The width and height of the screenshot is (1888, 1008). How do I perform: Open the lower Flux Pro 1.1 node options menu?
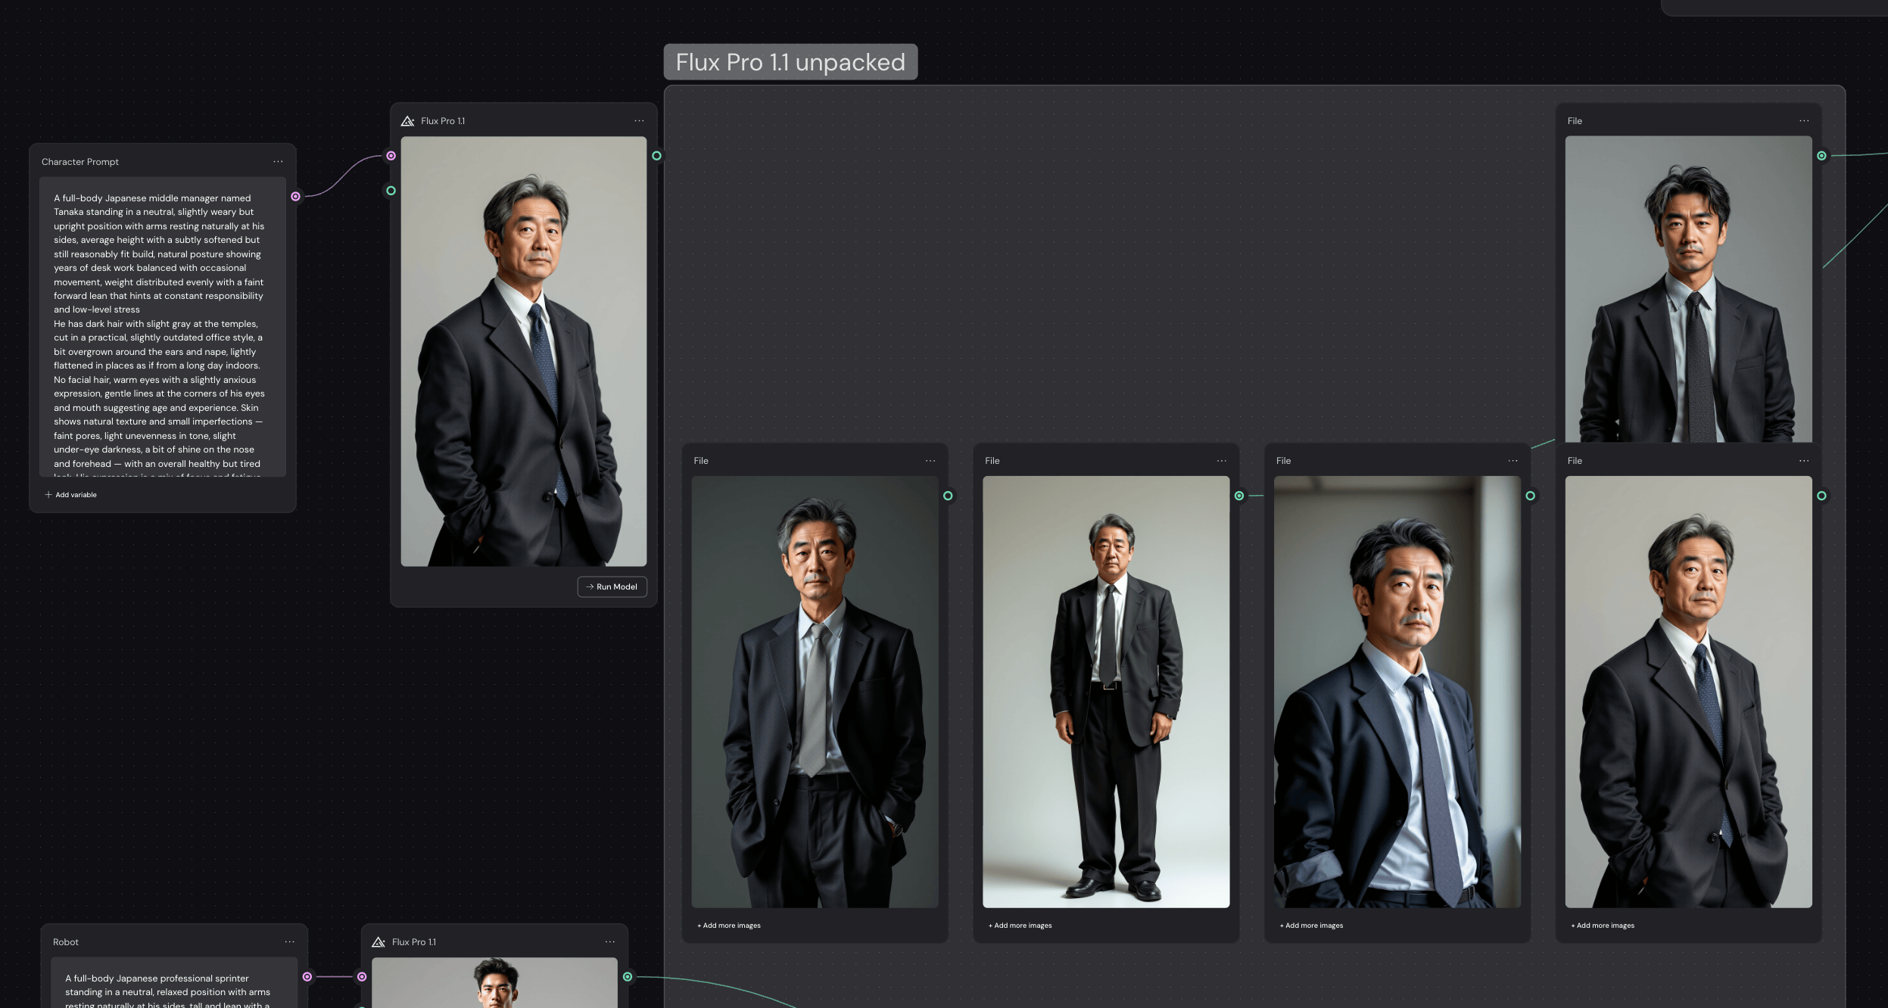point(610,941)
